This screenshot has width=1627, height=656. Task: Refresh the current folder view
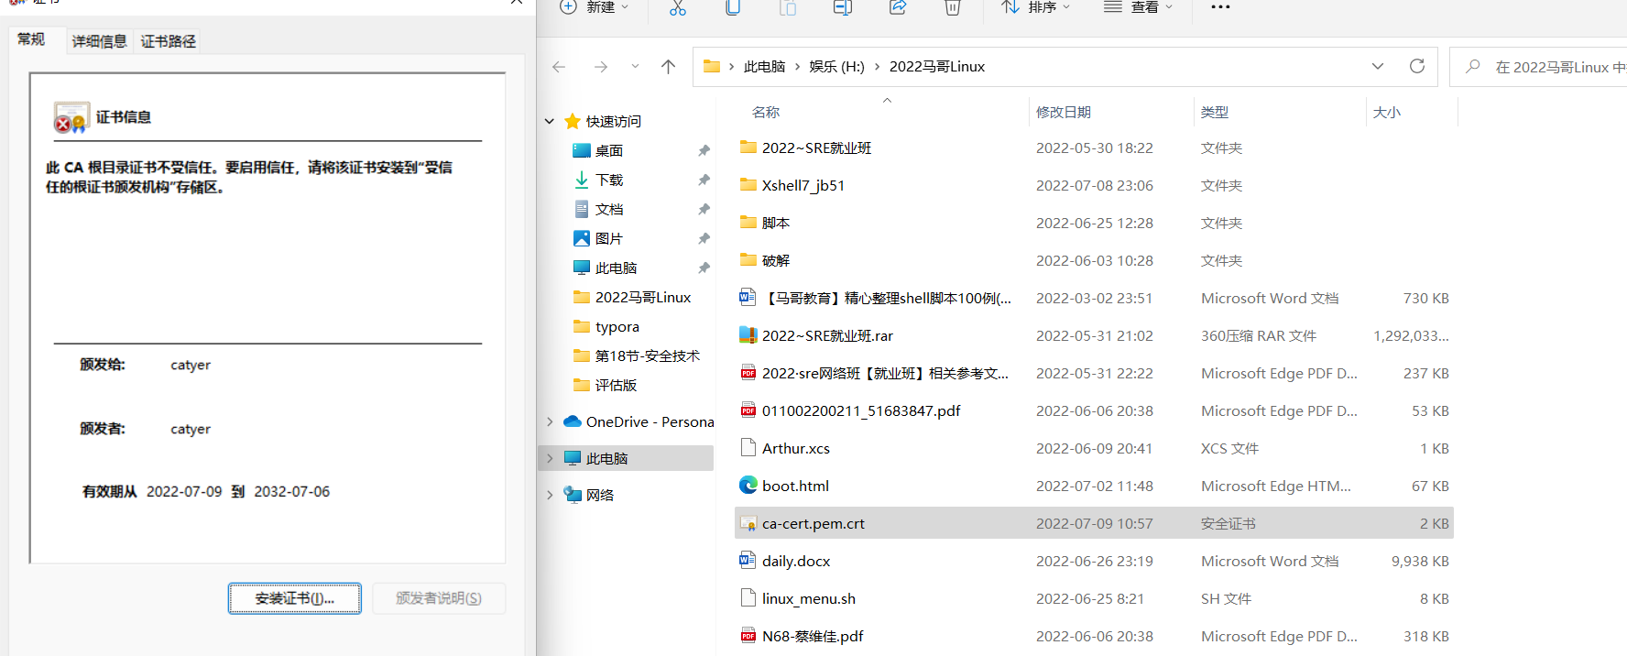tap(1417, 66)
